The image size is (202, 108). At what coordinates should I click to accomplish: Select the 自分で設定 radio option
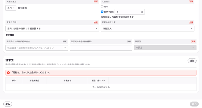coord(102,12)
